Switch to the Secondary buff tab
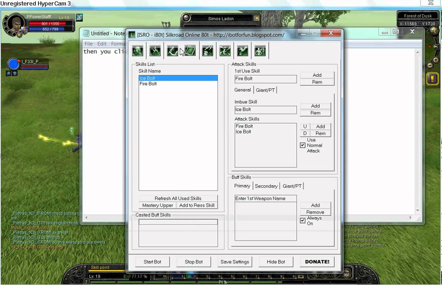 tap(266, 186)
